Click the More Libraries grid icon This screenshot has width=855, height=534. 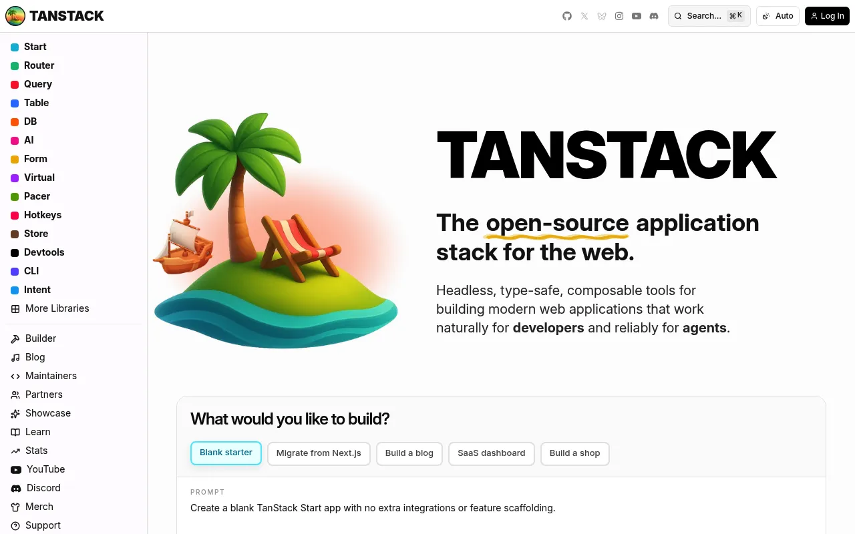[x=15, y=308]
